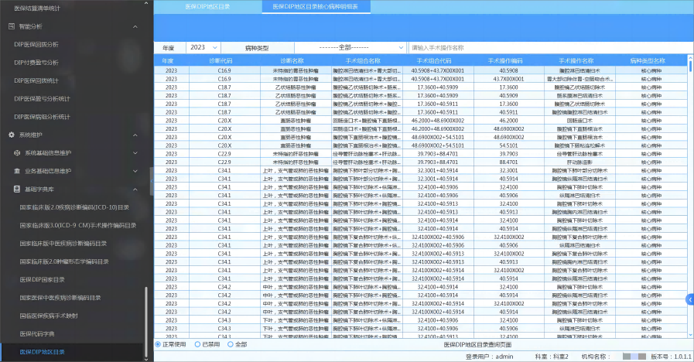Open DIP付费盈亏分析 menu item

[x=36, y=63]
